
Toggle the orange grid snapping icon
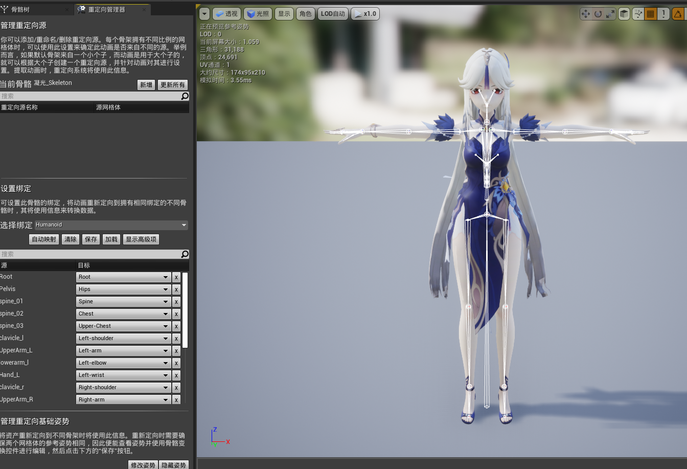(651, 14)
